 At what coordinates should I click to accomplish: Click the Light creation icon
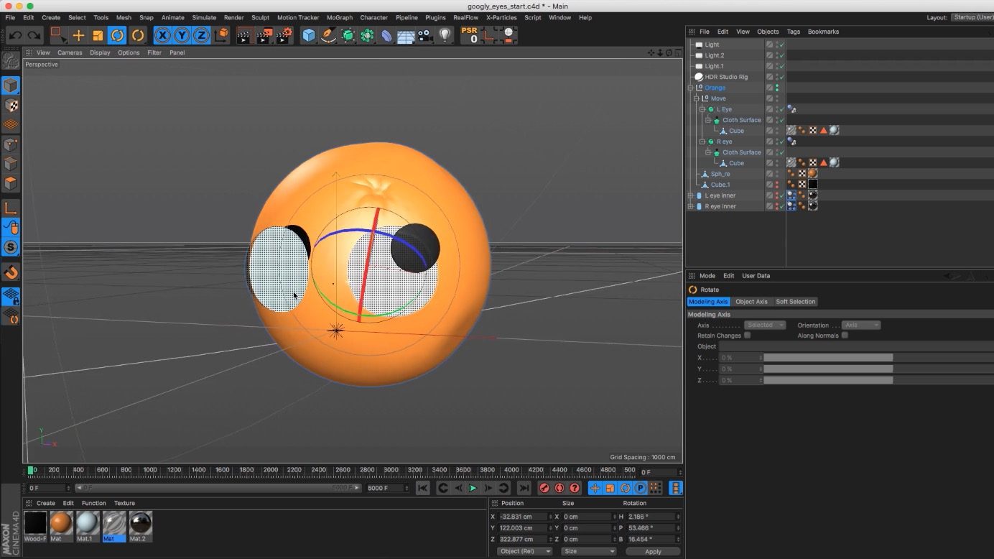pyautogui.click(x=445, y=35)
